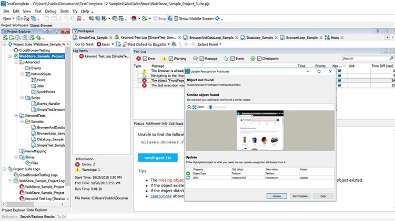Collapse the Advanced folder node
Screen dimensions: 395x221
[x=16, y=62]
